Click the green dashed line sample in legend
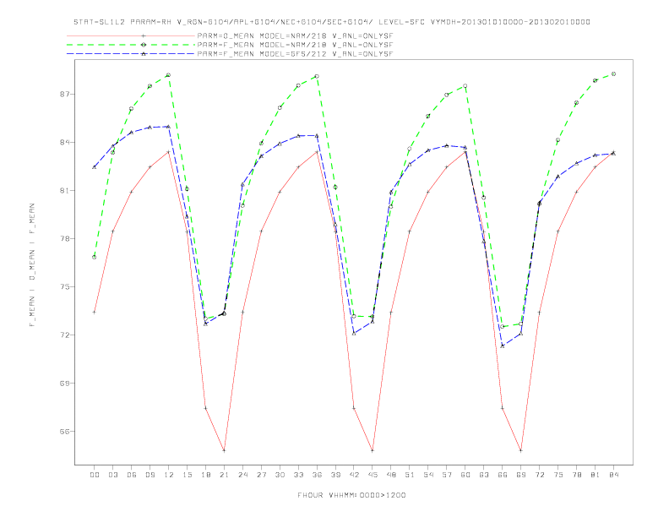Viewport: 669px width, 517px height. point(131,45)
